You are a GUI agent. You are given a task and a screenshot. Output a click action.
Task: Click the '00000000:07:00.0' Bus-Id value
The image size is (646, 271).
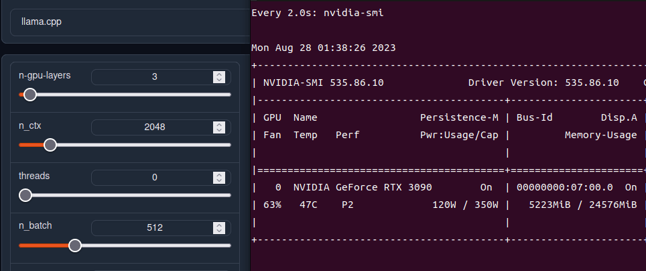pyautogui.click(x=564, y=188)
